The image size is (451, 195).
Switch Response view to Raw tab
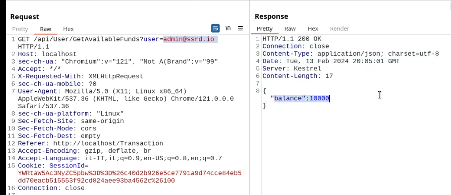[x=290, y=29]
